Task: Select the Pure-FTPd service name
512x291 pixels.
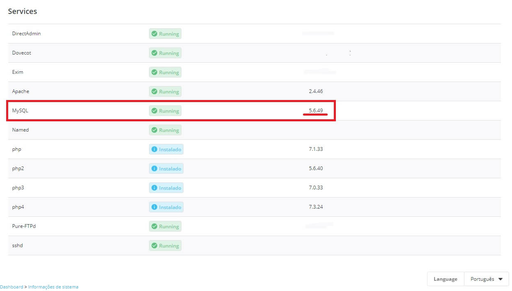Action: pyautogui.click(x=24, y=226)
